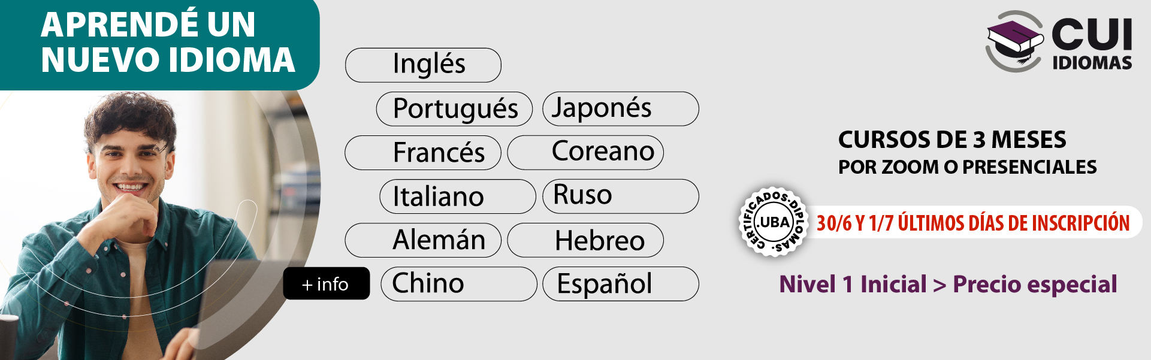Click the Cursos de 3 meses text
The height and width of the screenshot is (360, 1151).
coord(952,140)
